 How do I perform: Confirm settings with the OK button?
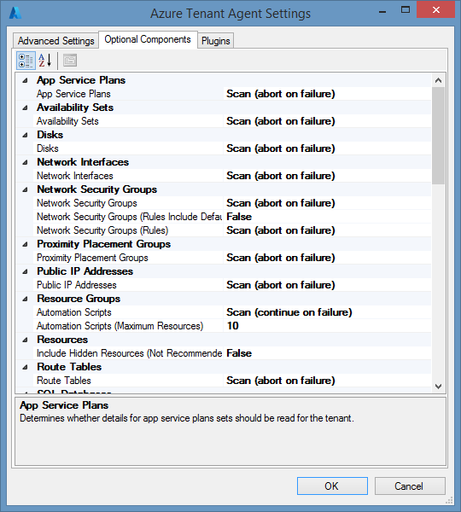tap(332, 486)
